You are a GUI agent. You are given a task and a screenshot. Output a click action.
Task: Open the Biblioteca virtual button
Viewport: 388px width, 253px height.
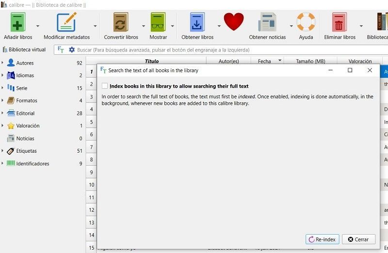pyautogui.click(x=24, y=49)
